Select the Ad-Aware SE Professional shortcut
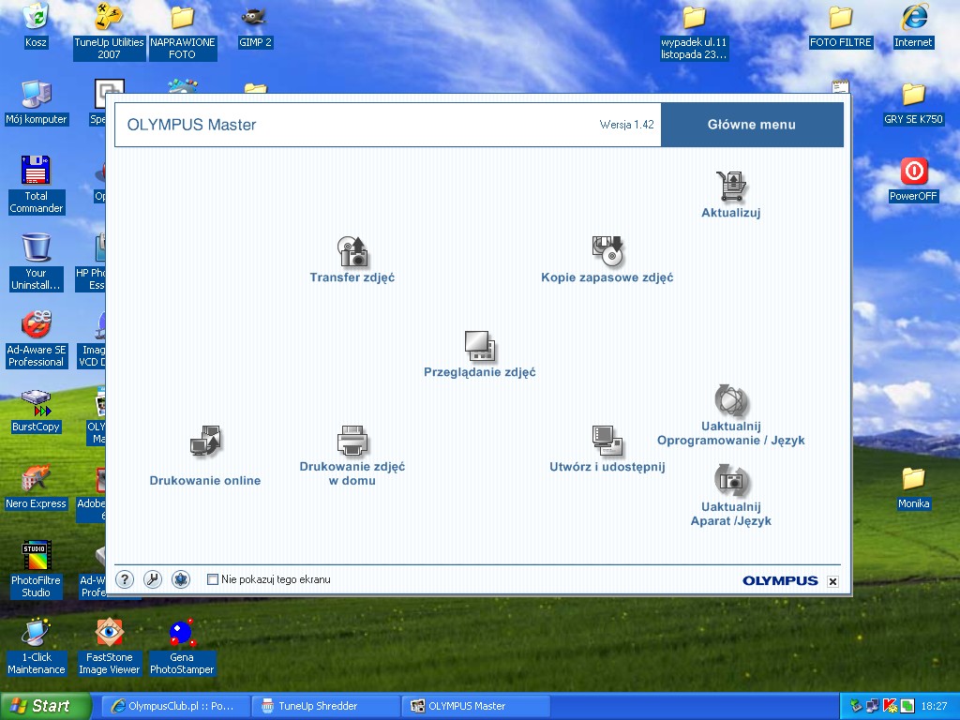 tap(37, 338)
